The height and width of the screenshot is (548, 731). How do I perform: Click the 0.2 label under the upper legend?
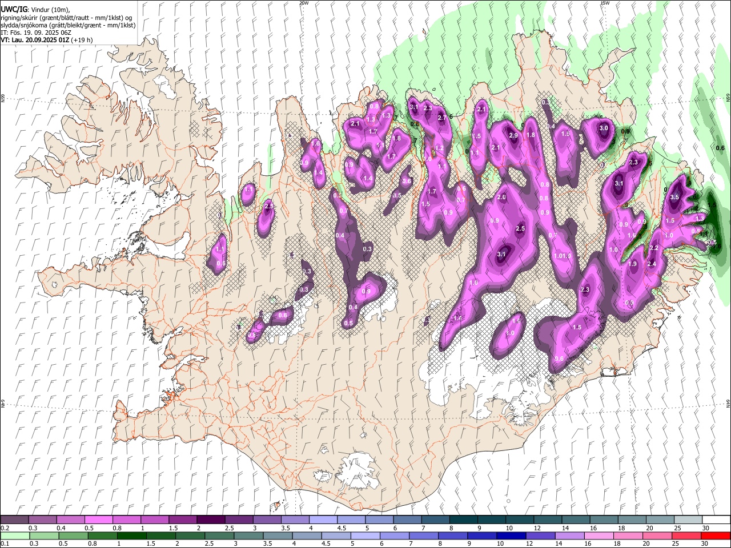5,528
